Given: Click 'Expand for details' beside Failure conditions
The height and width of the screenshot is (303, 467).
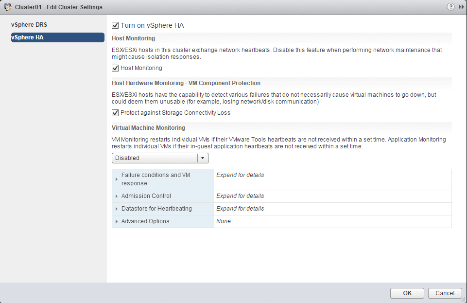Looking at the screenshot, I should (240, 175).
